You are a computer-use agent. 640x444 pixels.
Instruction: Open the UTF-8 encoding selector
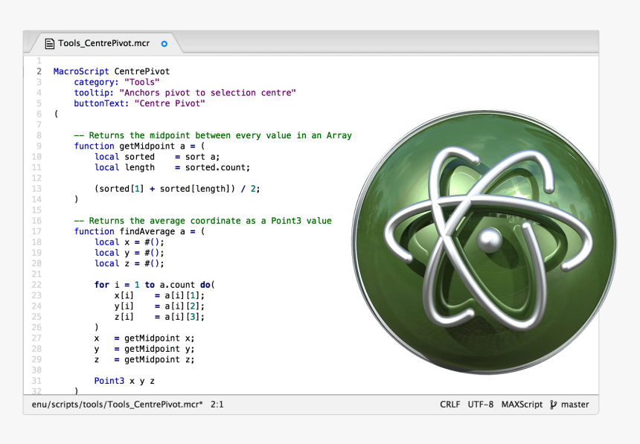coord(481,405)
